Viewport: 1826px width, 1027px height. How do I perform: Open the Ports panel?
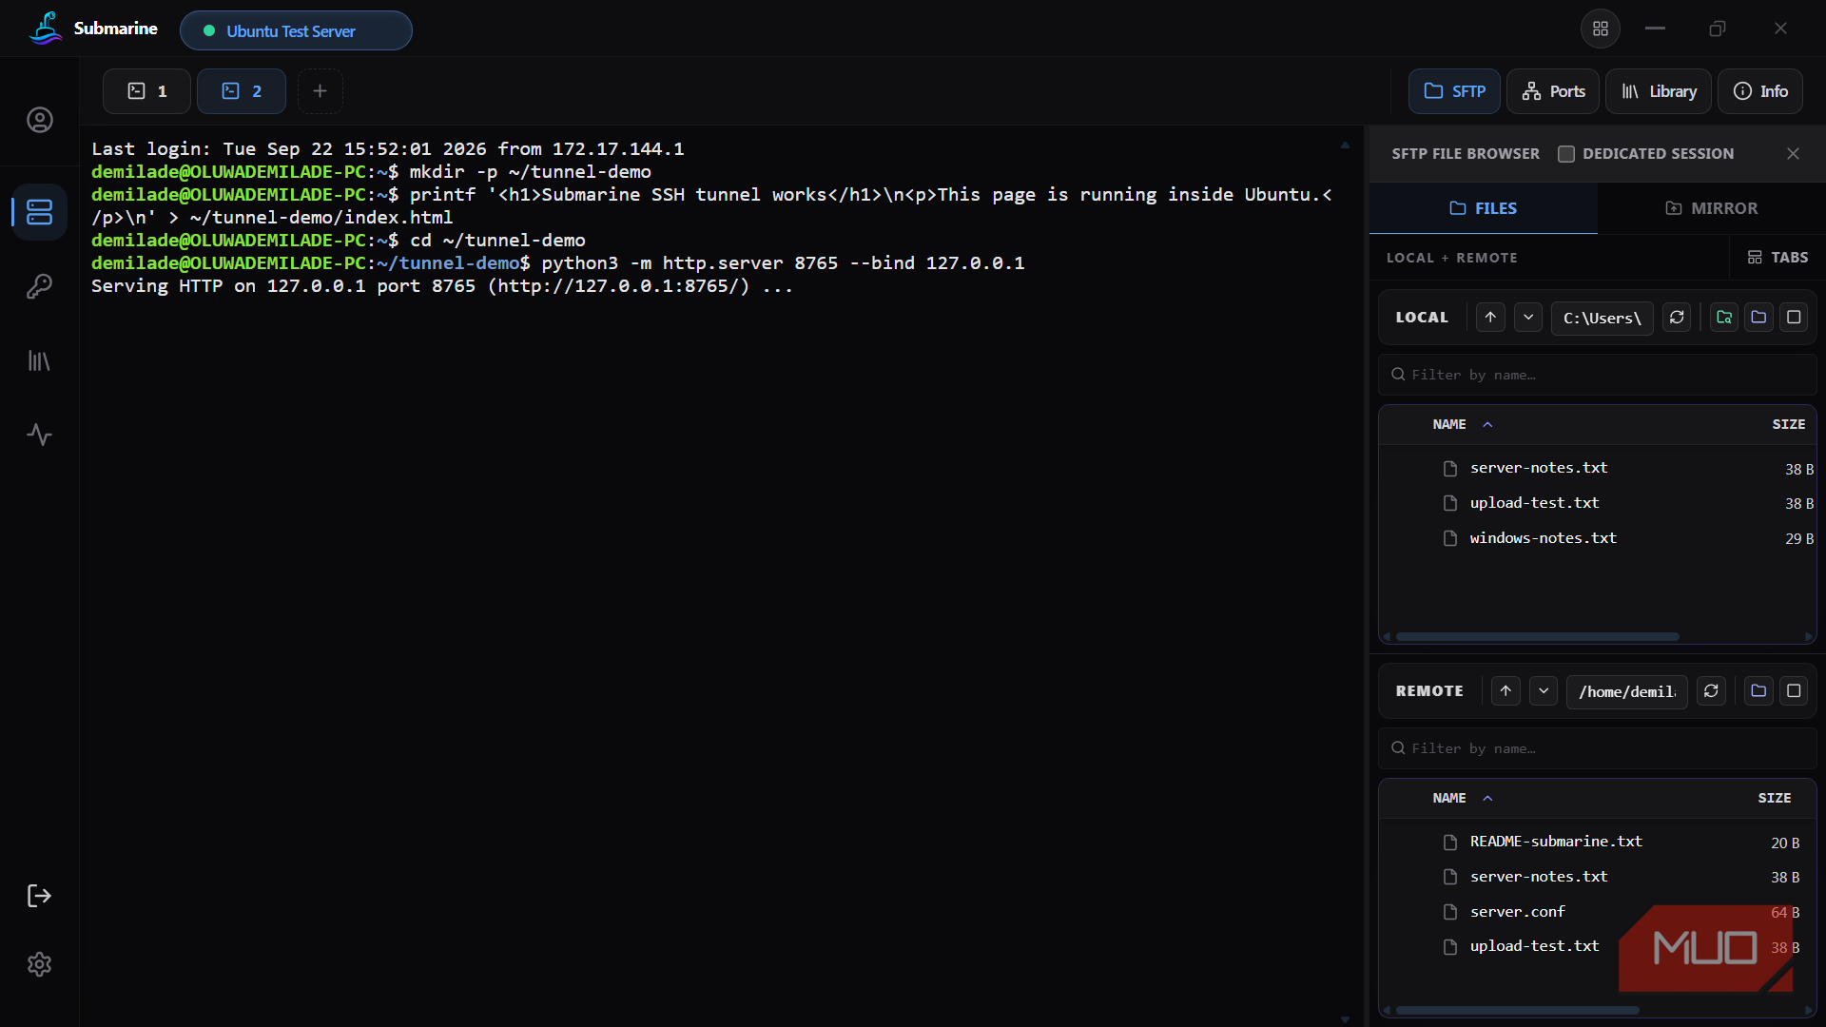coord(1553,91)
